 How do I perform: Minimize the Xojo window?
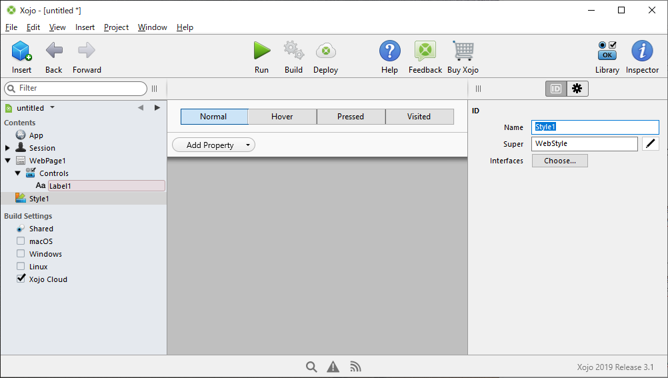tap(591, 10)
